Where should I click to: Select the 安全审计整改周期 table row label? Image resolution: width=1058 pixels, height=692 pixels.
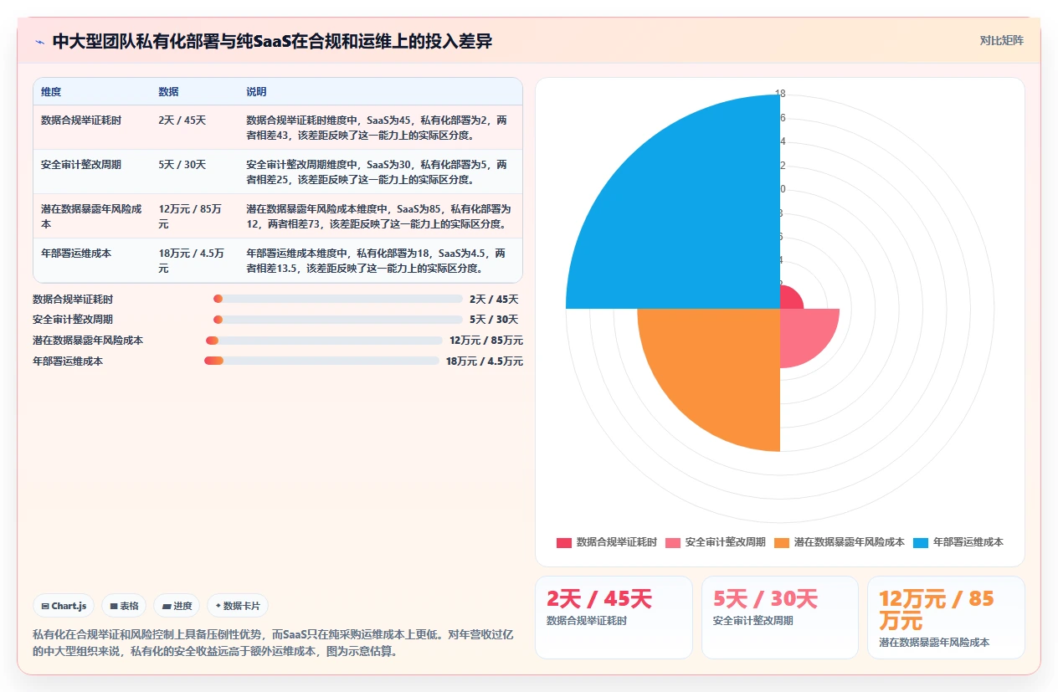pos(81,165)
